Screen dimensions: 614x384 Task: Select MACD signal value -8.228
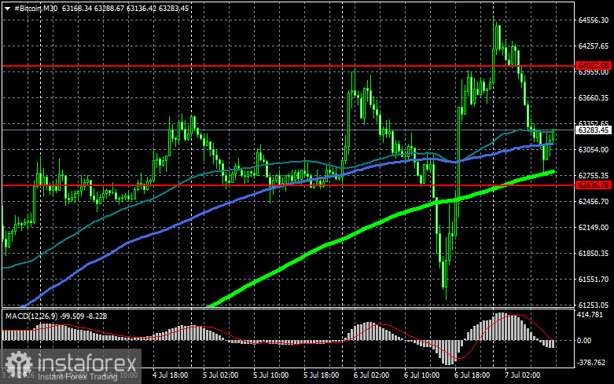point(97,316)
